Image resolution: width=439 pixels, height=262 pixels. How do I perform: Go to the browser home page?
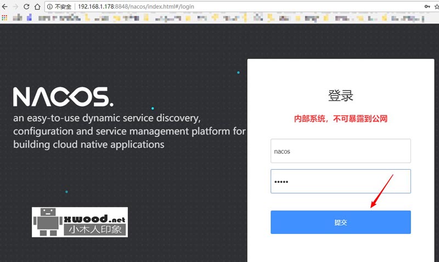(x=37, y=7)
